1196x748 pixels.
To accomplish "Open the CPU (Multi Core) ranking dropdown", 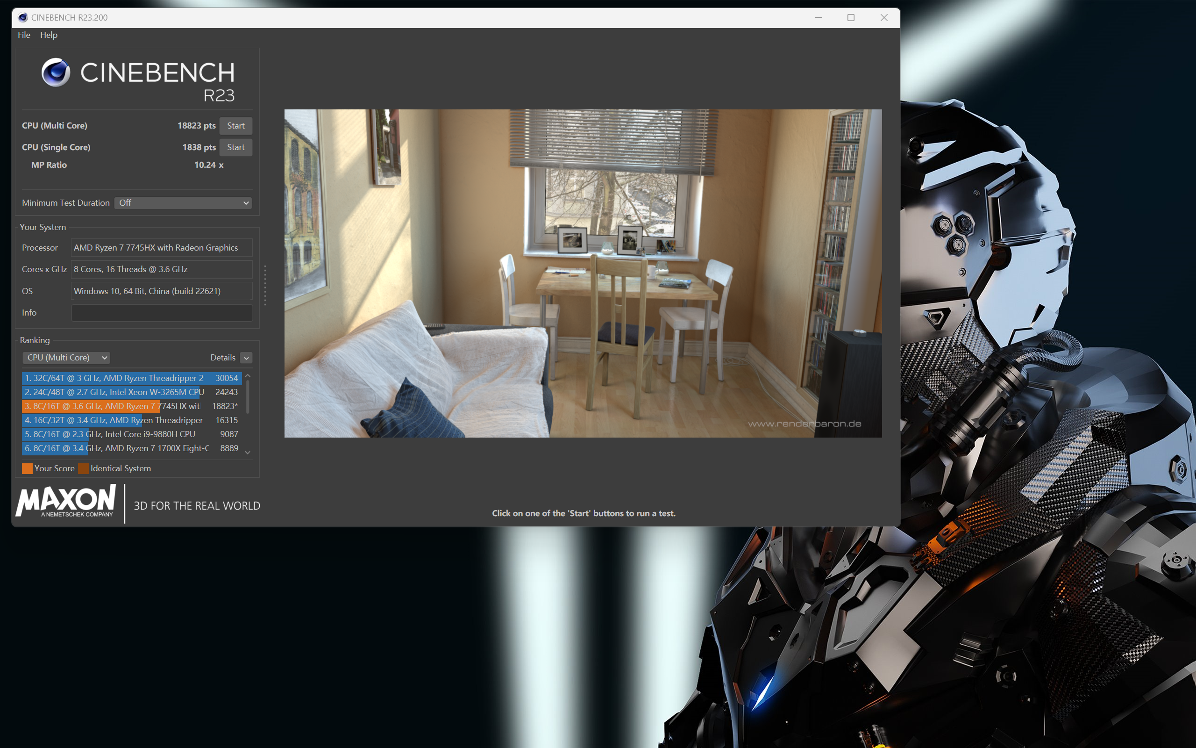I will click(x=66, y=358).
